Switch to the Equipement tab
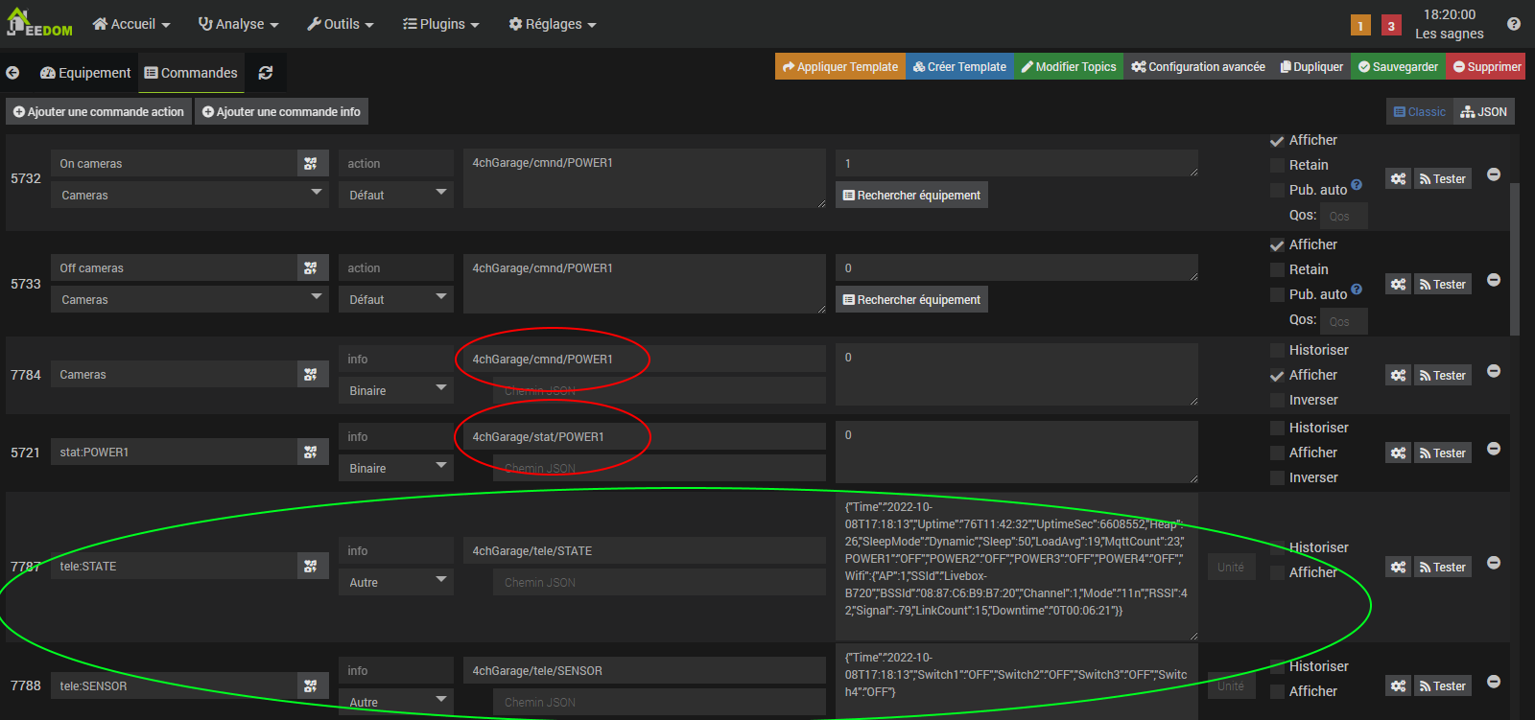 (85, 73)
